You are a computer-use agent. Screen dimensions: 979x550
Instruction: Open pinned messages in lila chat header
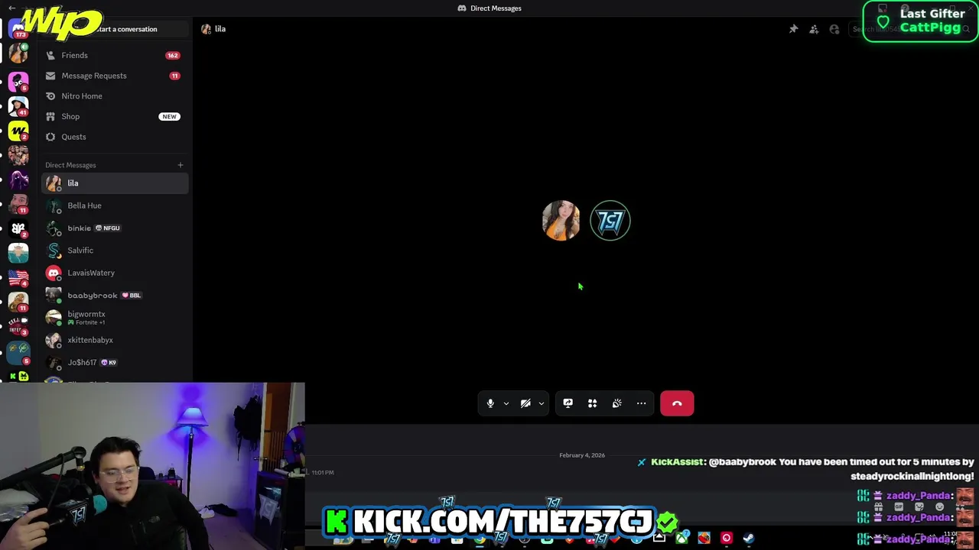[x=793, y=29]
